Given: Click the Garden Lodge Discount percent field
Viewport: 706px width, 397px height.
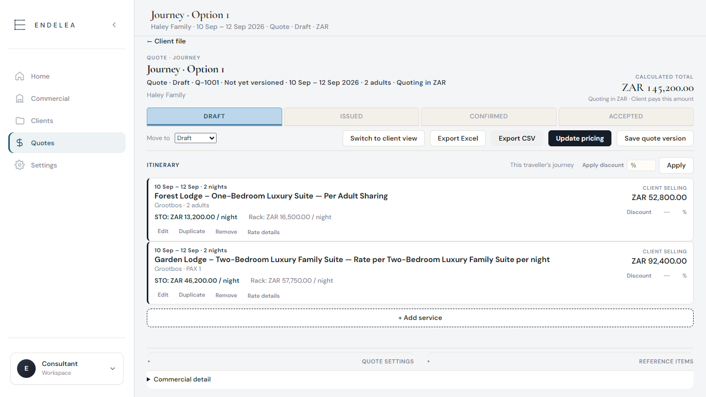Looking at the screenshot, I should click(668, 276).
